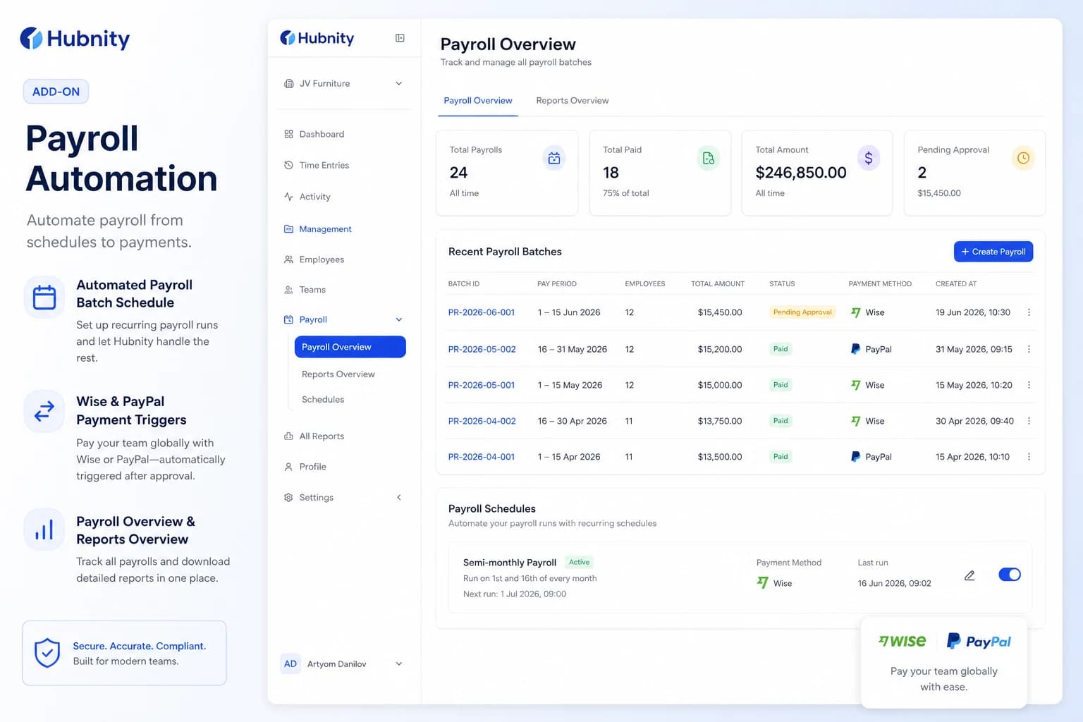The image size is (1083, 722).
Task: Click the Time Entries clock icon
Action: pyautogui.click(x=288, y=165)
